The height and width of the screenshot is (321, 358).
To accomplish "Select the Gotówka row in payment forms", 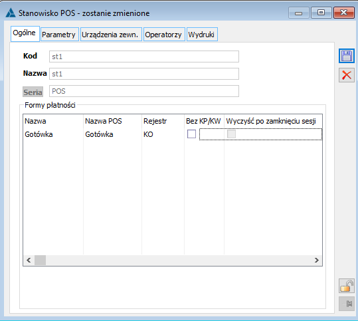I will click(x=173, y=134).
